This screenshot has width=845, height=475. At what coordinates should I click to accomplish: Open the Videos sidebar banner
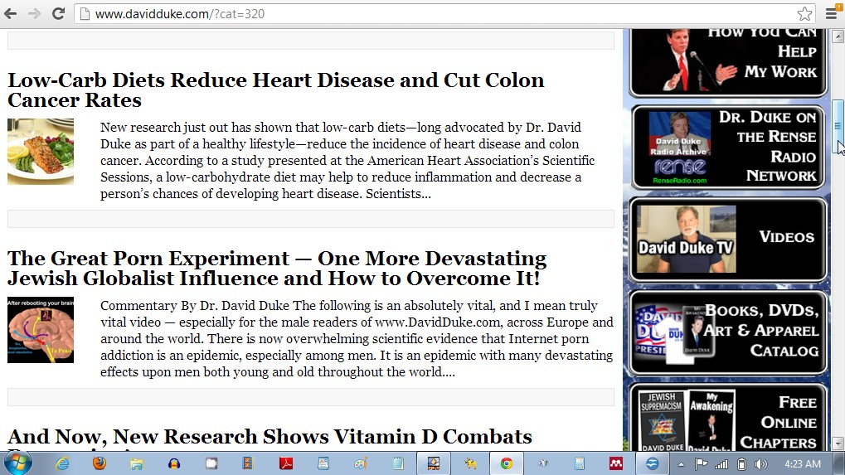tap(728, 240)
